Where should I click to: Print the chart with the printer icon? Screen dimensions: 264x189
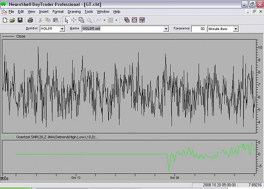click(30, 20)
